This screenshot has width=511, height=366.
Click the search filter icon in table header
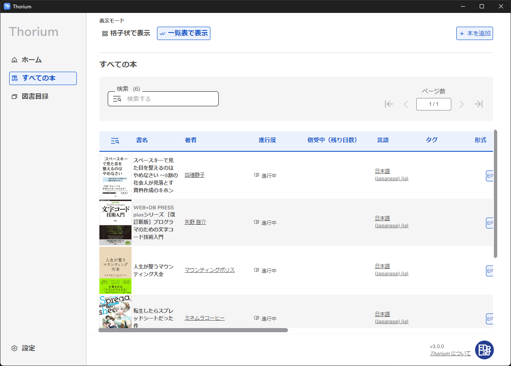tap(115, 141)
